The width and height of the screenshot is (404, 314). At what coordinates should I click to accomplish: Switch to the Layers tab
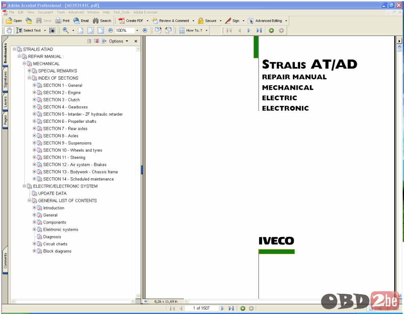pyautogui.click(x=5, y=102)
